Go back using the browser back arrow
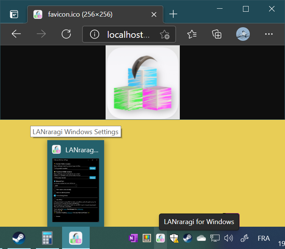 [16, 34]
